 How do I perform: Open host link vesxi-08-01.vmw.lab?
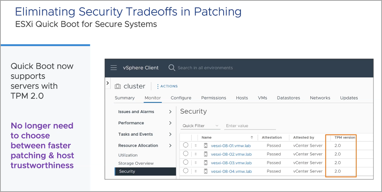[x=231, y=146]
